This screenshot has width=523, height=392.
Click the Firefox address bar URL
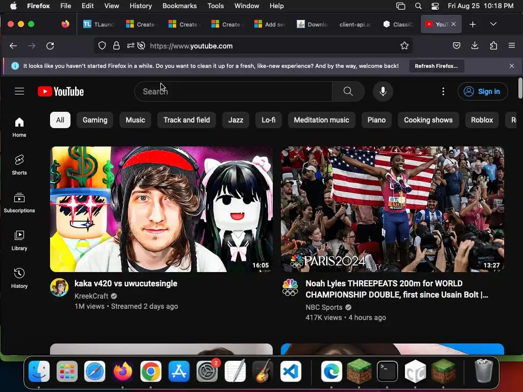pos(191,46)
